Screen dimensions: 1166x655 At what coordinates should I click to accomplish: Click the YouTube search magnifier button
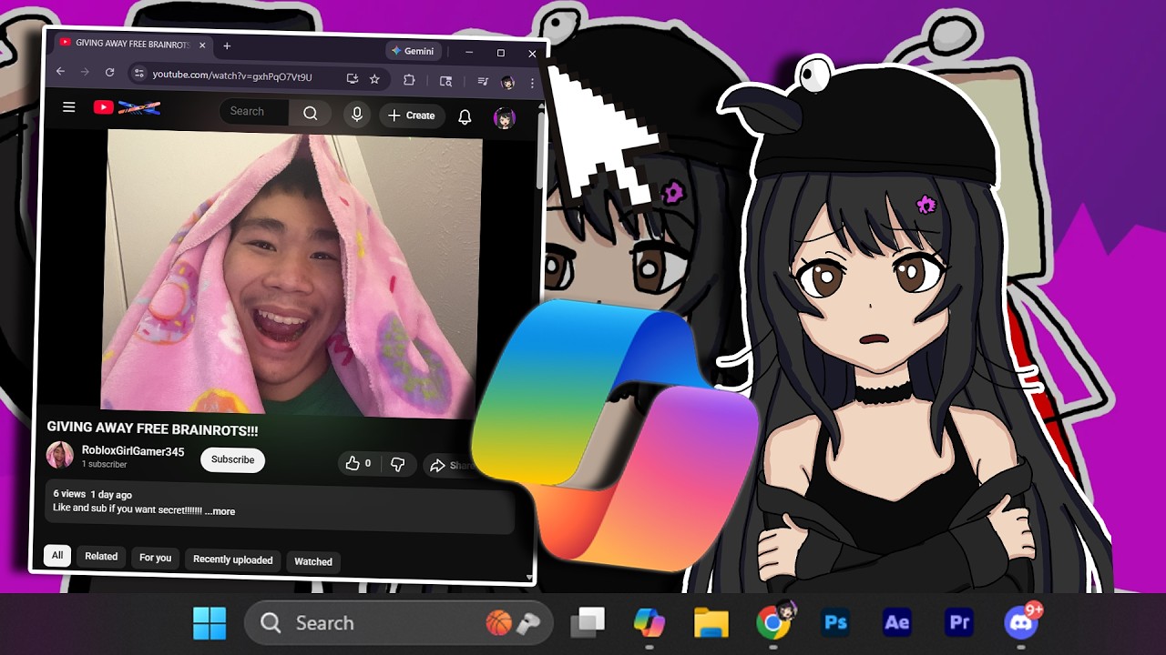tap(311, 113)
